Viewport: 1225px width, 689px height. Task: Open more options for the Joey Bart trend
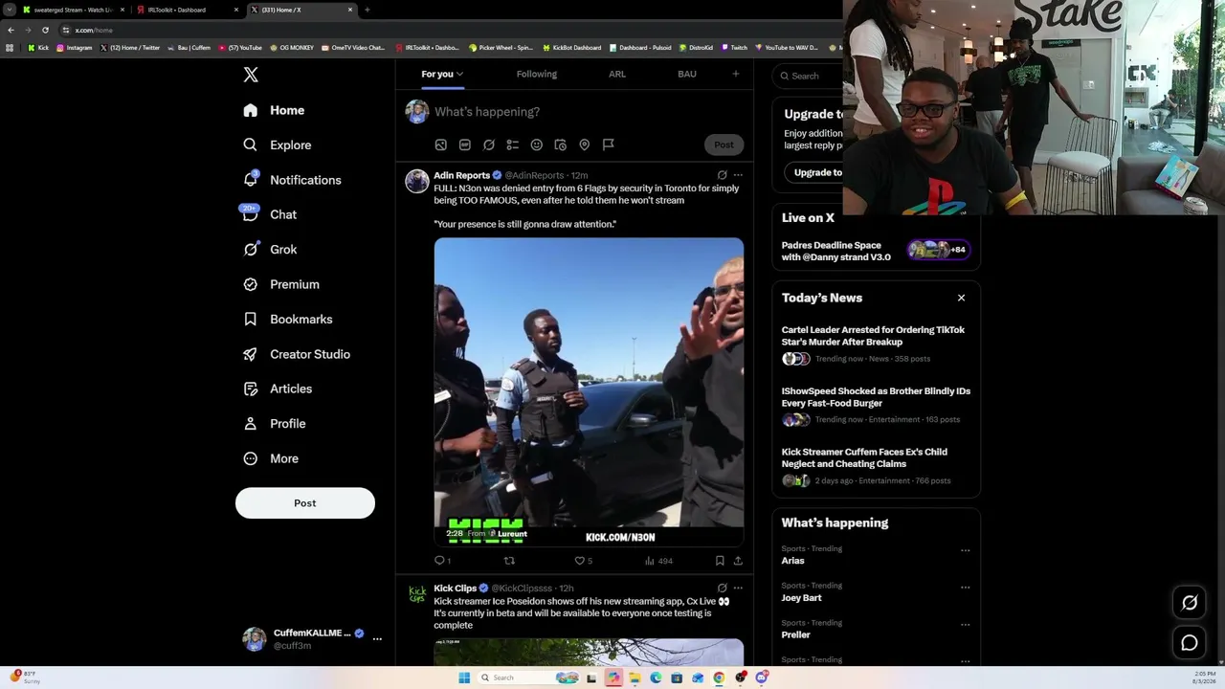965,588
